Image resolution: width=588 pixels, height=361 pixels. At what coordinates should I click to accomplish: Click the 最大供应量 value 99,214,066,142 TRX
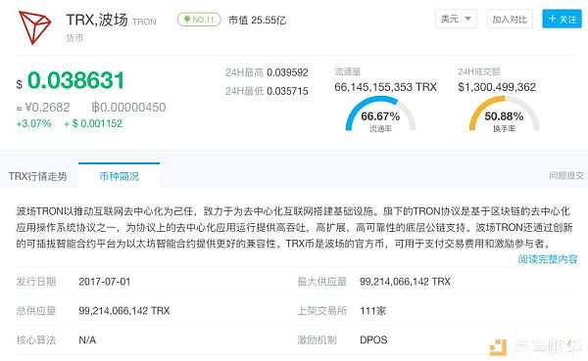tap(405, 282)
